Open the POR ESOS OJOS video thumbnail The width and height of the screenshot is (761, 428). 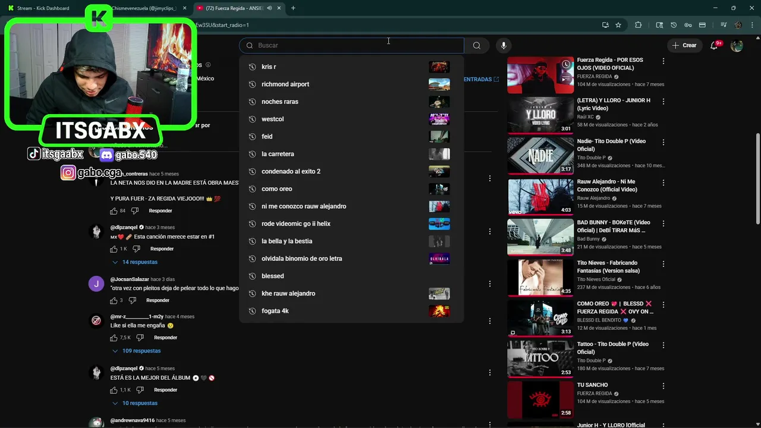(540, 75)
